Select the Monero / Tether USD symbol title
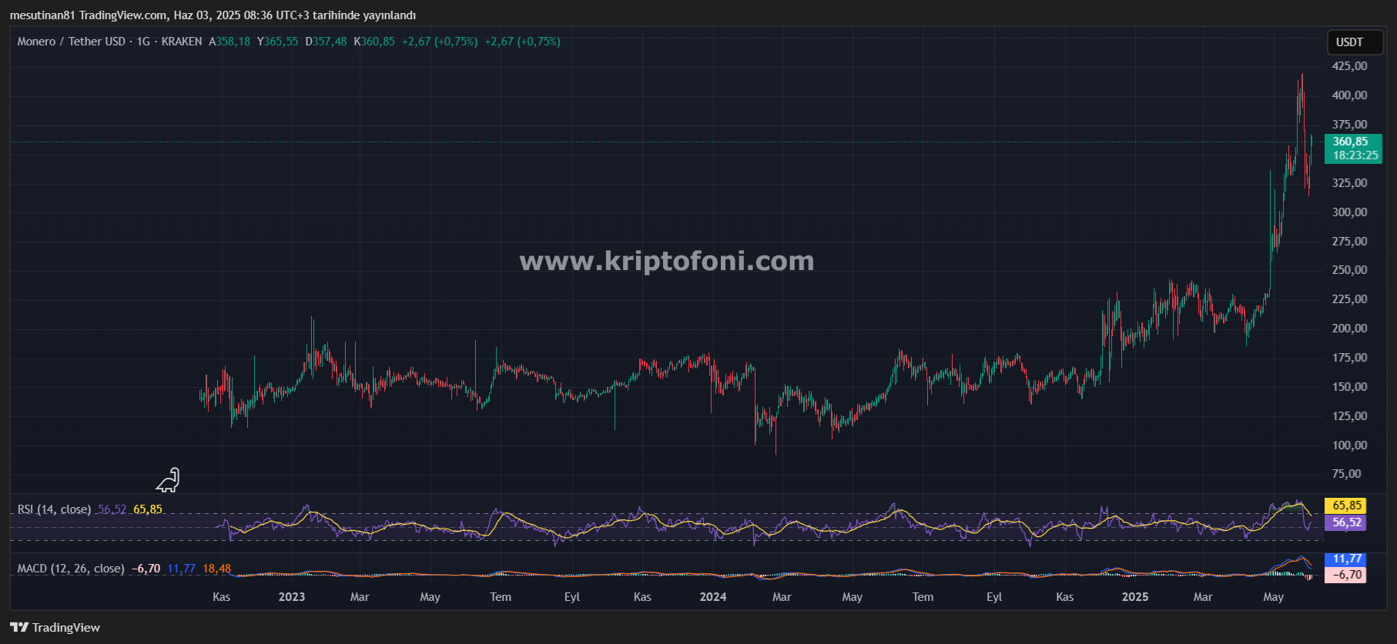The height and width of the screenshot is (644, 1397). coord(71,42)
